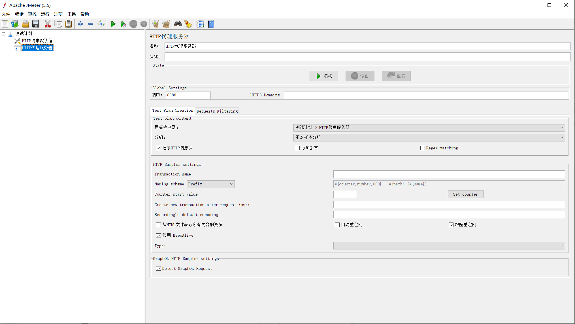
Task: Open the 分组 dropdown
Action: click(429, 137)
